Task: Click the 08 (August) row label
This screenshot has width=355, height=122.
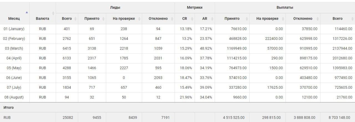Action: 14,97
